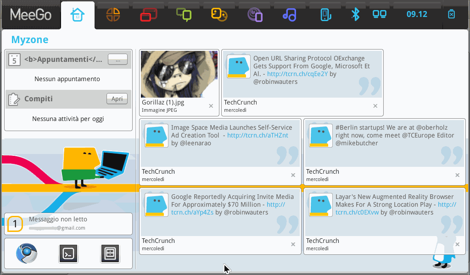Open the tcrn.ch/aTHZnt link
Viewport: 470px width, 275px height.
coord(257,135)
